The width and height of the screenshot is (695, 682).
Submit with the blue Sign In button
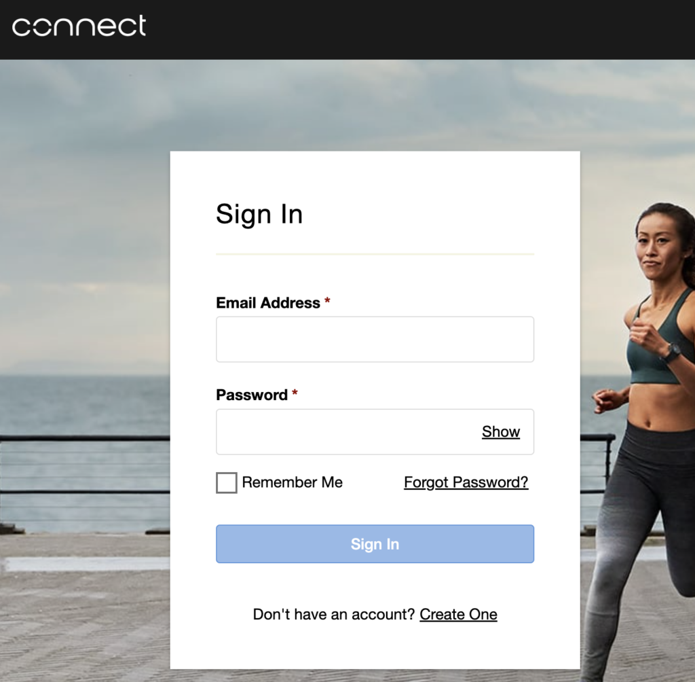tap(375, 544)
